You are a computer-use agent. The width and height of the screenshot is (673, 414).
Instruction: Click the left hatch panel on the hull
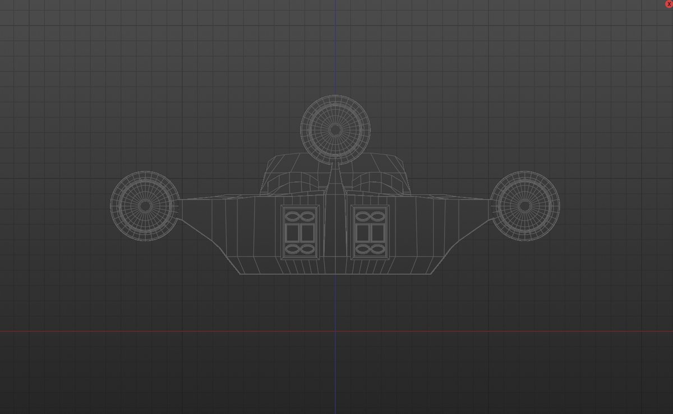301,232
